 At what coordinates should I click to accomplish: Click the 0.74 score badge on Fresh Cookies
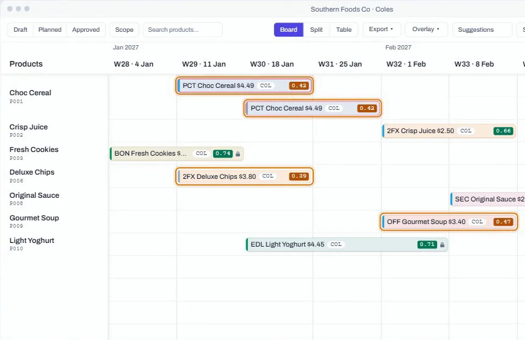pyautogui.click(x=223, y=154)
